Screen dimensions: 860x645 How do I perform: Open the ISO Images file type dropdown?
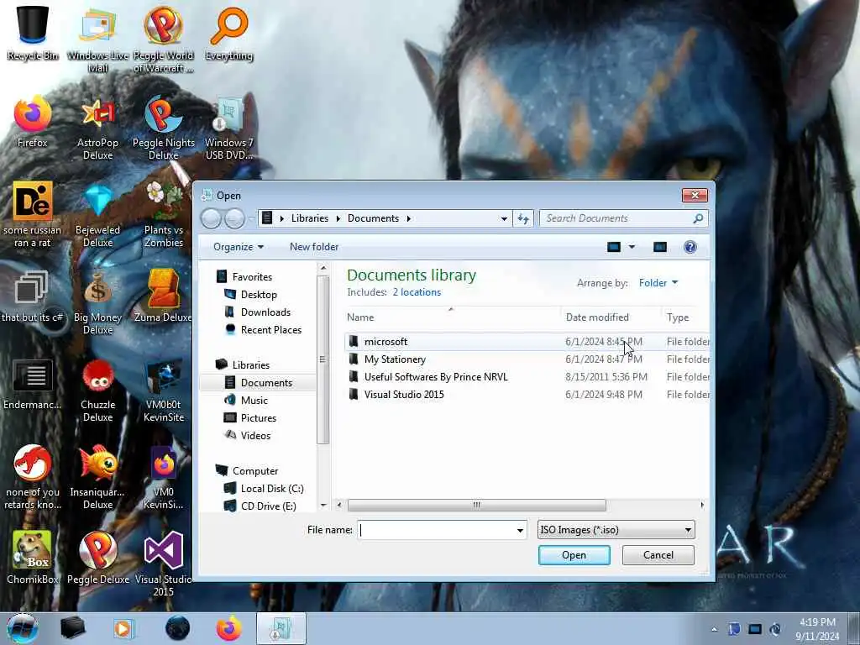tap(616, 530)
